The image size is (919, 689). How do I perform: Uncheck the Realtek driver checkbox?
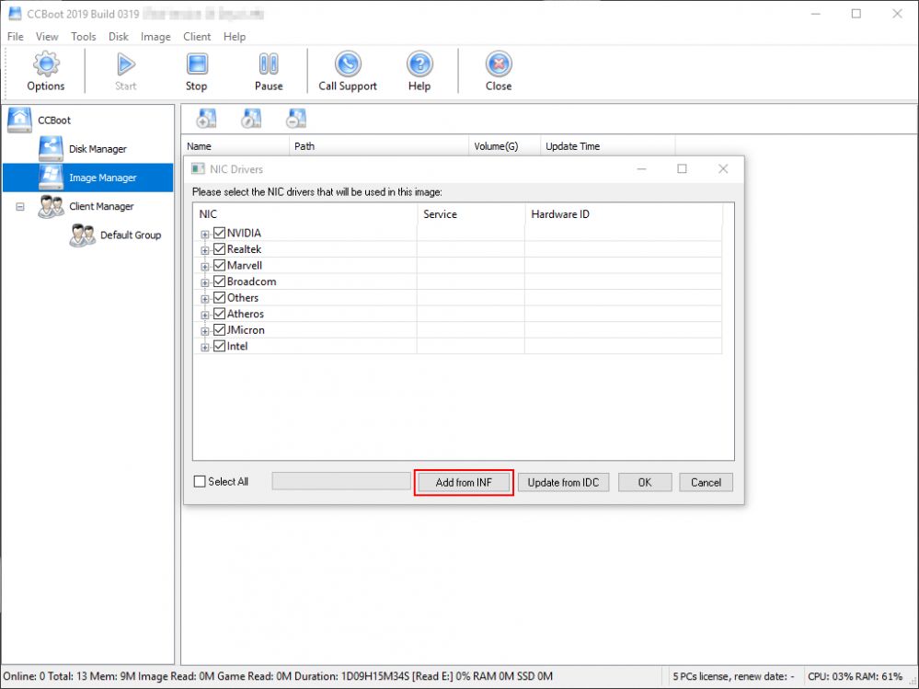tap(220, 249)
